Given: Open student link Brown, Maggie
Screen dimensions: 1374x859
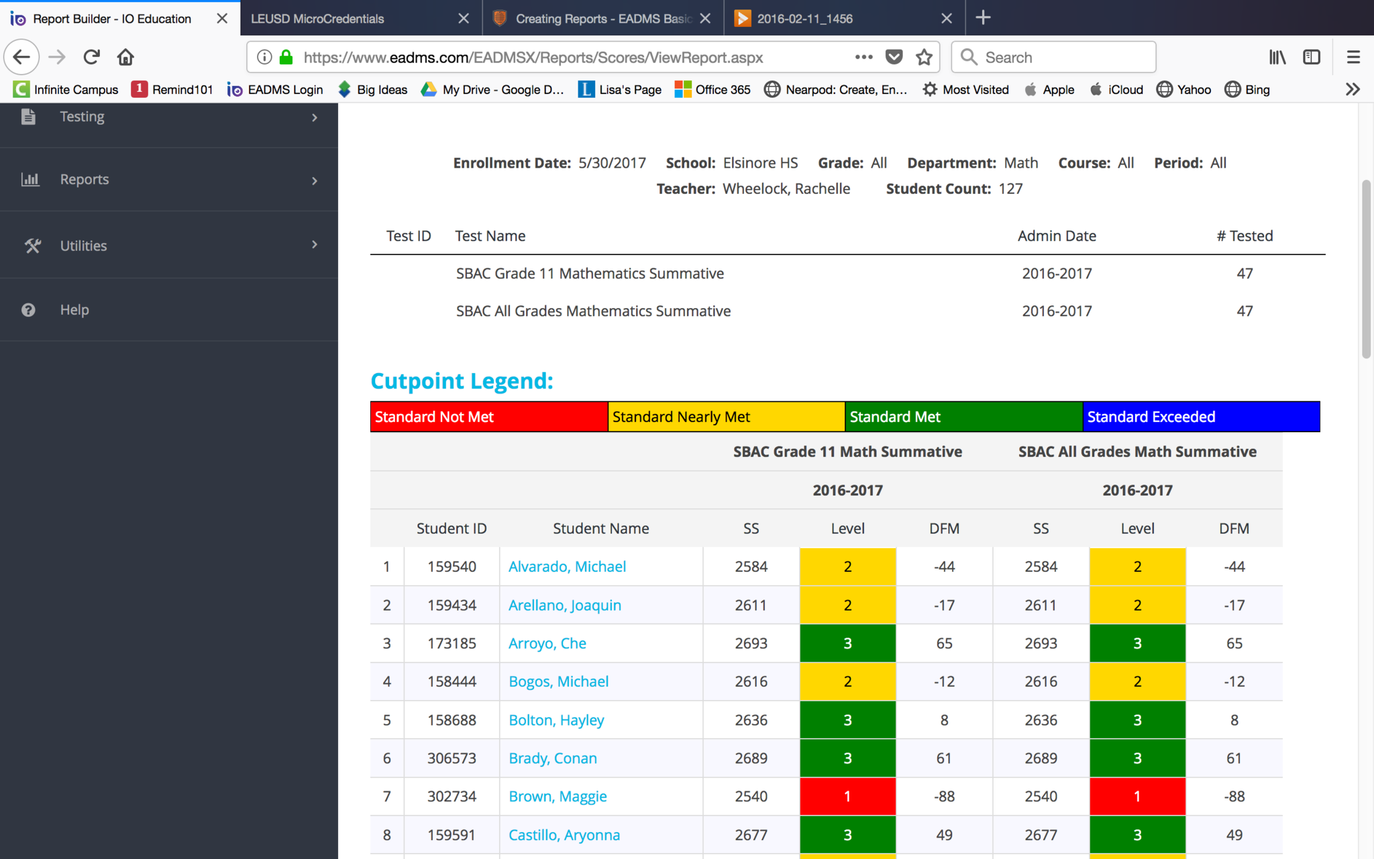Looking at the screenshot, I should (x=558, y=797).
